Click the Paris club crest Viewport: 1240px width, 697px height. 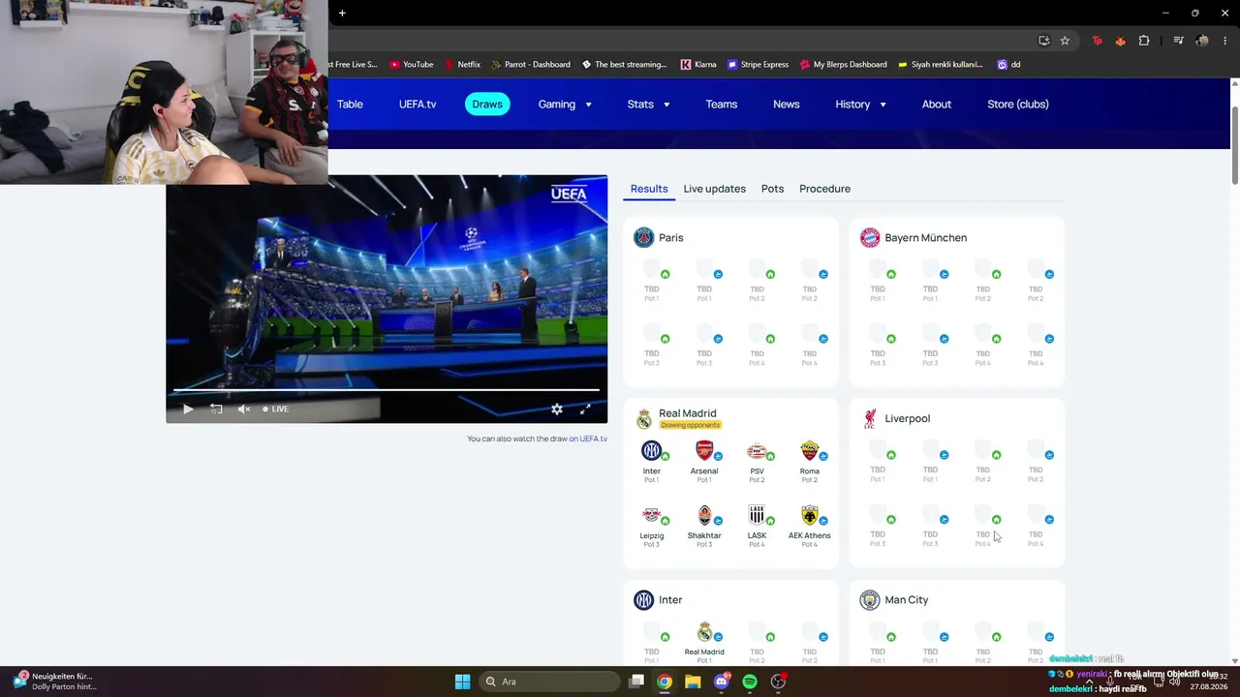click(644, 237)
